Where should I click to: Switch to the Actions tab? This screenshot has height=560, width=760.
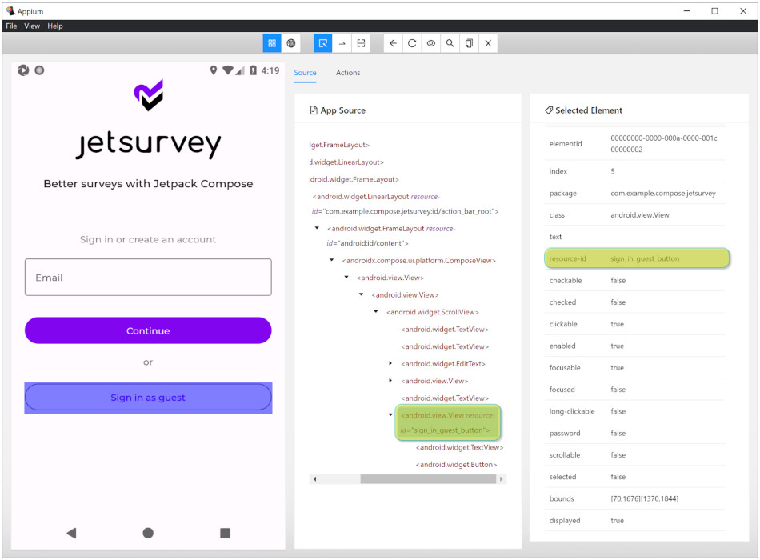click(x=348, y=73)
